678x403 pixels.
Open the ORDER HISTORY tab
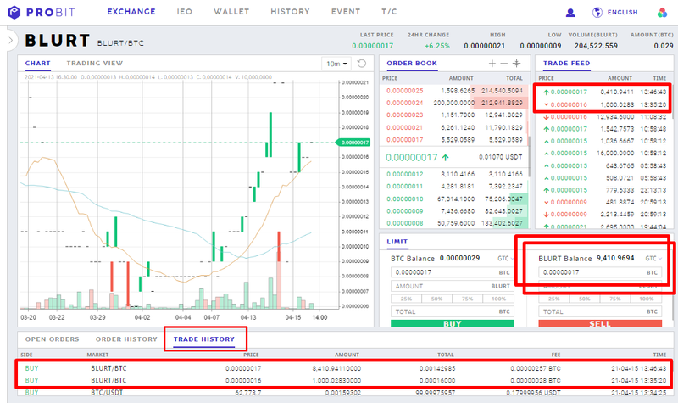126,339
